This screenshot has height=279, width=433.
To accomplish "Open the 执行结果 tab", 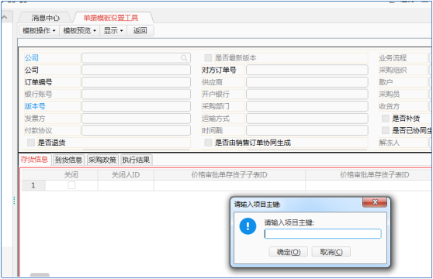I will pyautogui.click(x=136, y=160).
